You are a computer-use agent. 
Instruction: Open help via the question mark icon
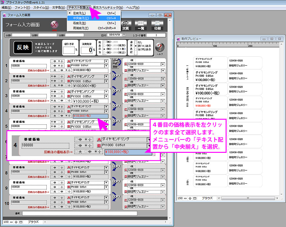[160, 48]
